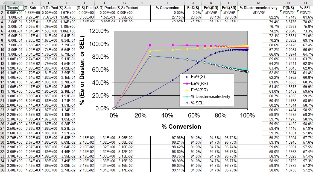Screen dimensions: 313x172
Task: Click the 99.14% cell in row 36
Action: pos(168,171)
